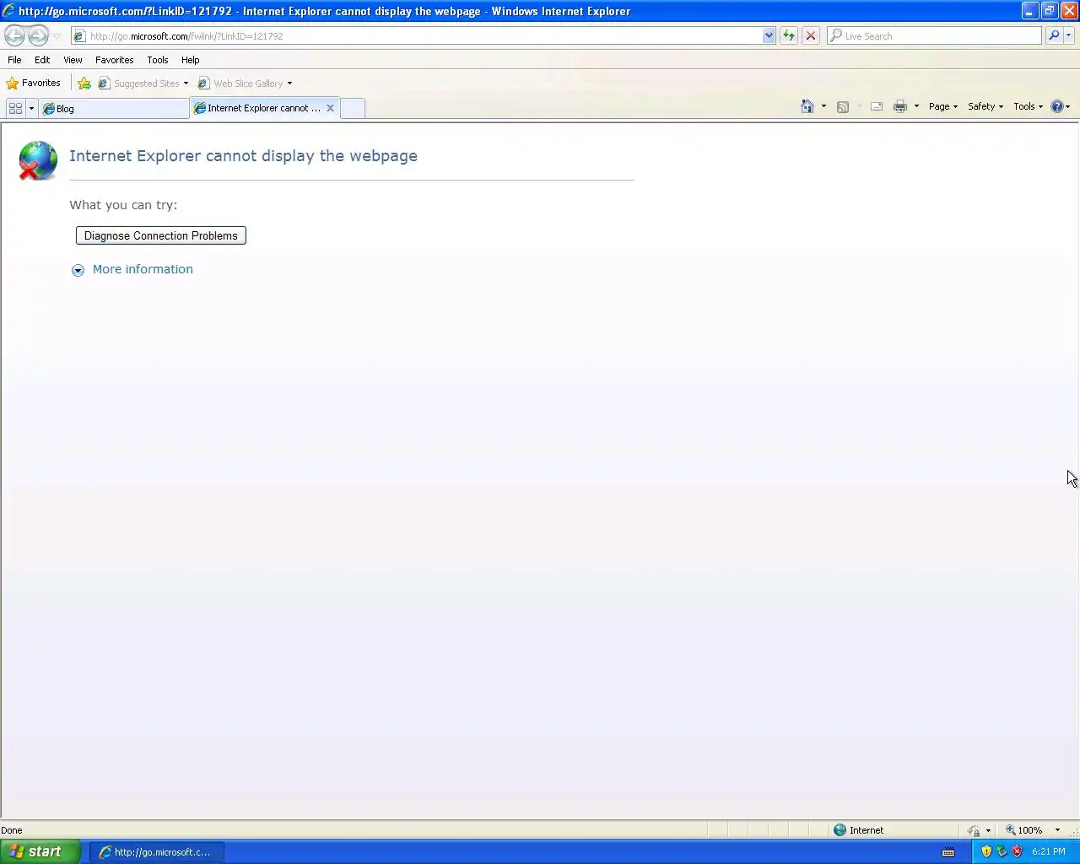The height and width of the screenshot is (864, 1080).
Task: Click the Add to Favorites Bar icon
Action: pyautogui.click(x=84, y=83)
